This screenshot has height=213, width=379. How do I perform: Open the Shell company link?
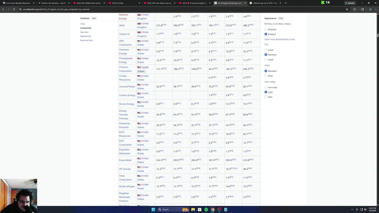[122, 25]
